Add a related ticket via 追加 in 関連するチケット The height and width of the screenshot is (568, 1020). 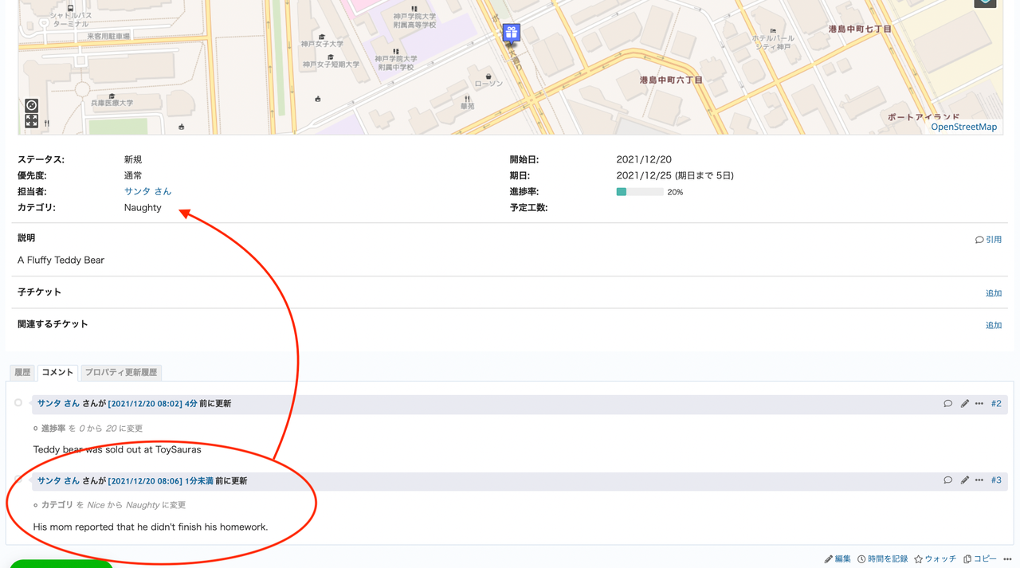point(994,325)
